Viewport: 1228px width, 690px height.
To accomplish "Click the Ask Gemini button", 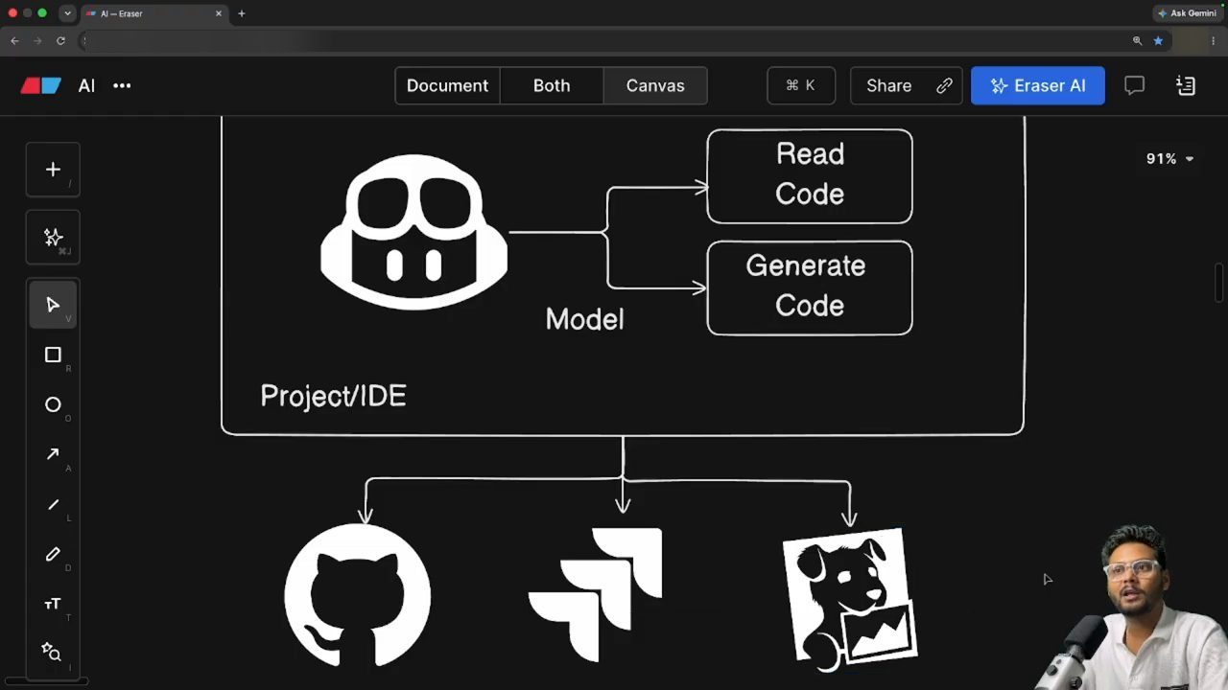I will tap(1187, 13).
